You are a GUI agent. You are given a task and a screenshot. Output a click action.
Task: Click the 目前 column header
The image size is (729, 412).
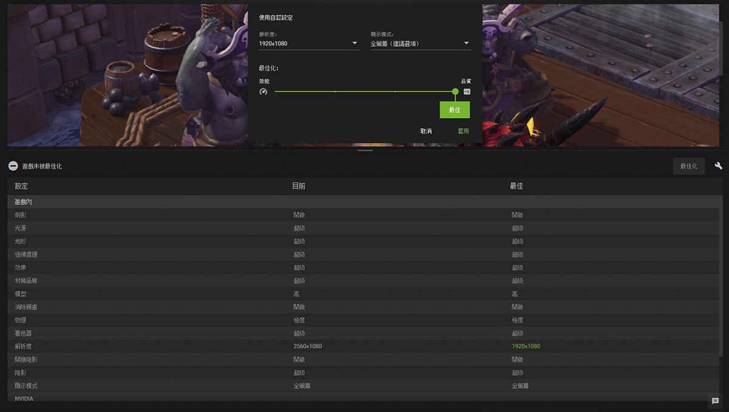tap(298, 186)
